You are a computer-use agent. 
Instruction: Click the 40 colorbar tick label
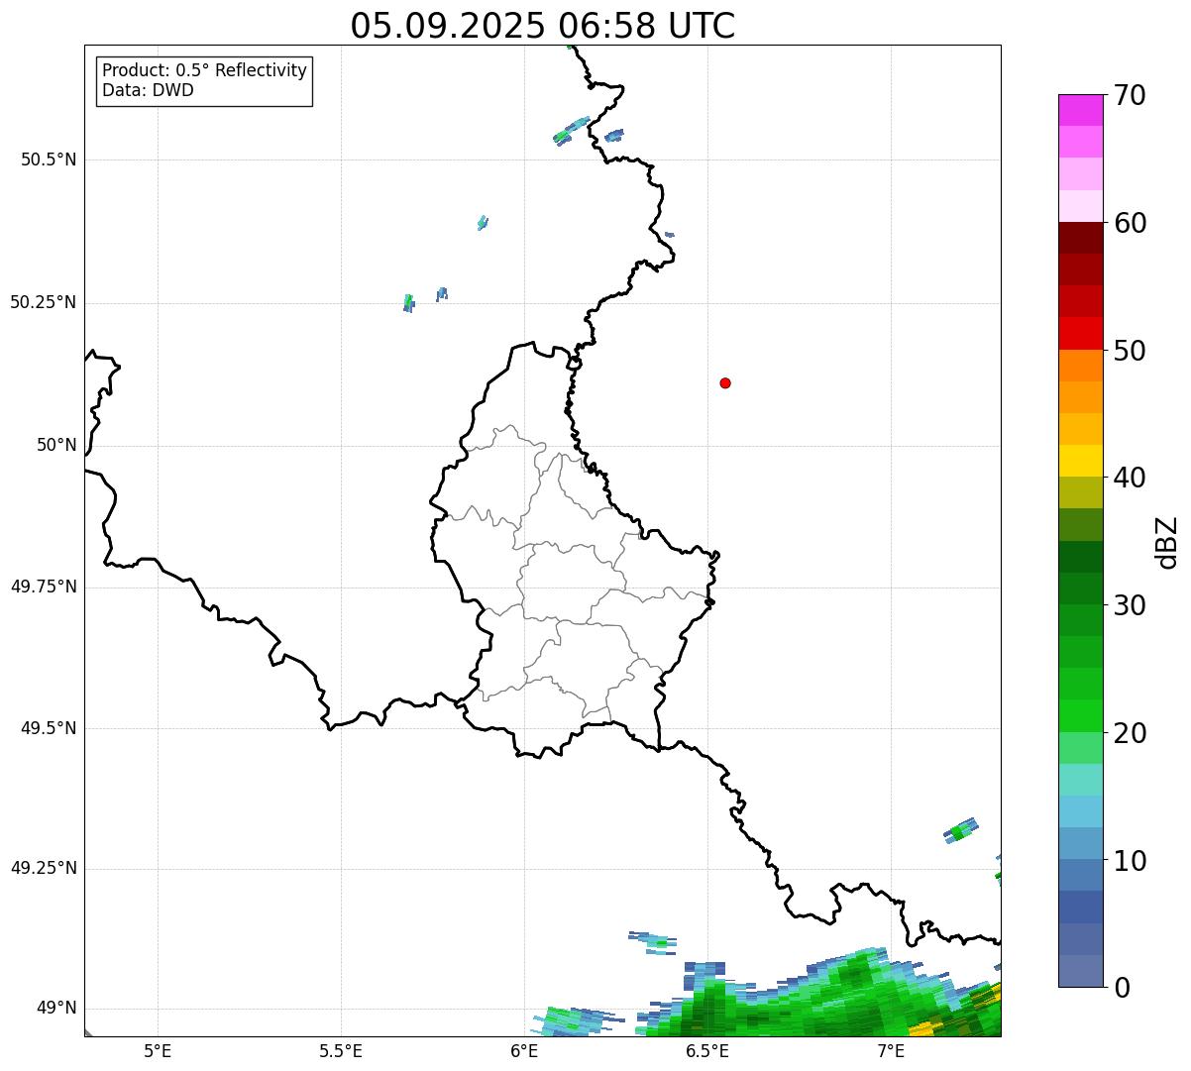pyautogui.click(x=1130, y=478)
